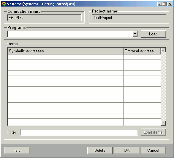The image size is (174, 158).
Task: Cancel the S7 items dialog
Action: [153, 150]
